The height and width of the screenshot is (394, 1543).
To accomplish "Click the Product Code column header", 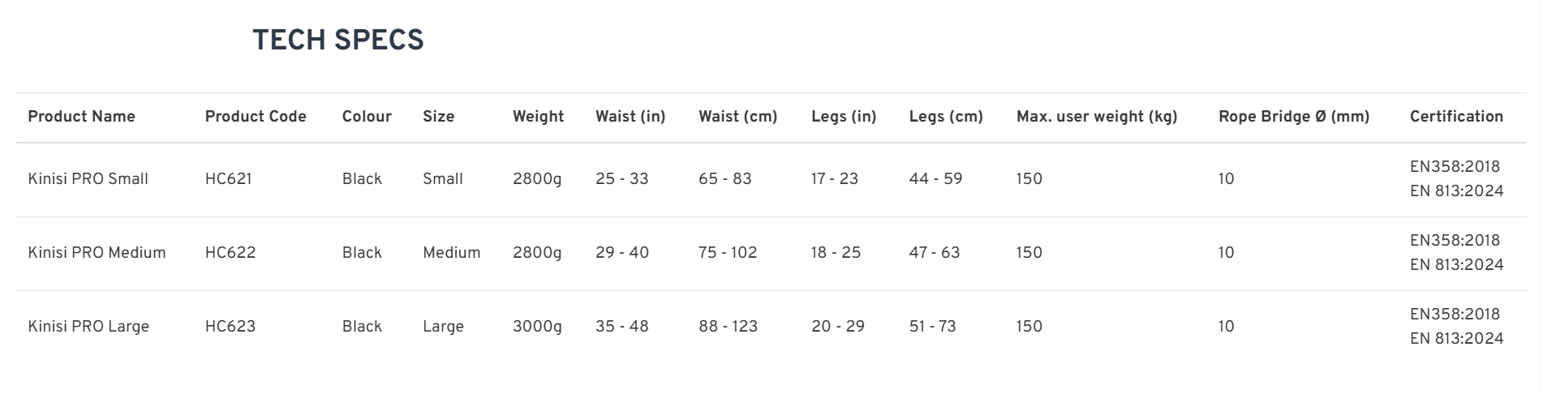I will coord(256,117).
